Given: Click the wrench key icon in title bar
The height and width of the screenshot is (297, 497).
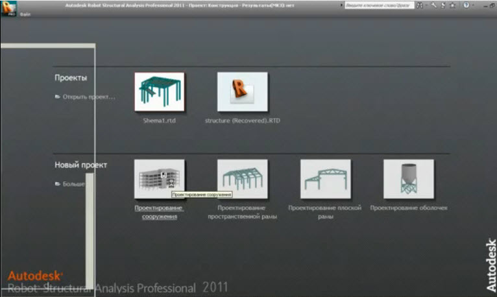Looking at the screenshot, I should click(433, 5).
